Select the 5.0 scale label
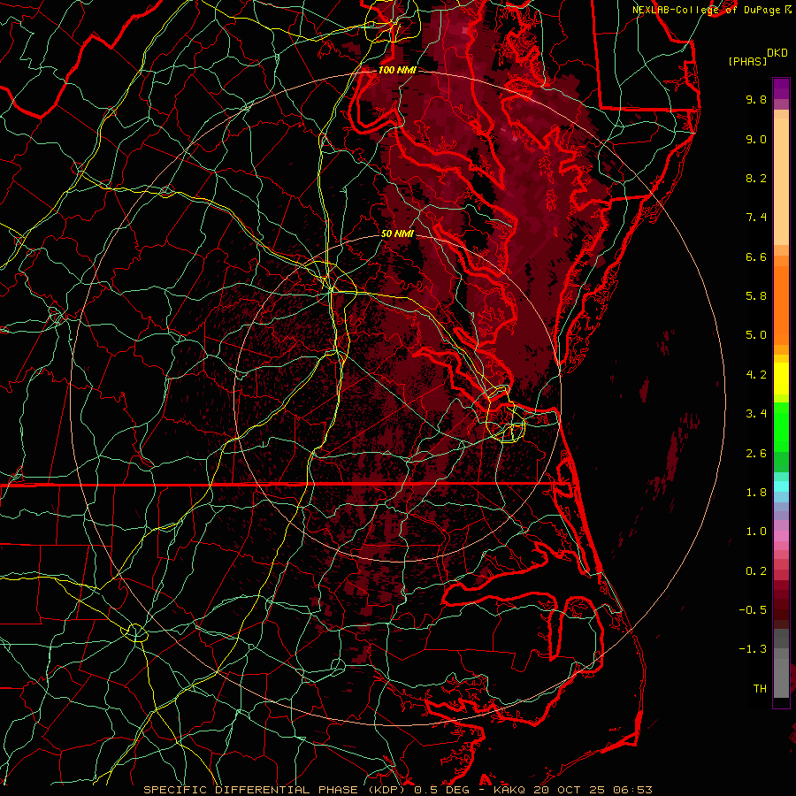The width and height of the screenshot is (796, 796). pyautogui.click(x=756, y=335)
